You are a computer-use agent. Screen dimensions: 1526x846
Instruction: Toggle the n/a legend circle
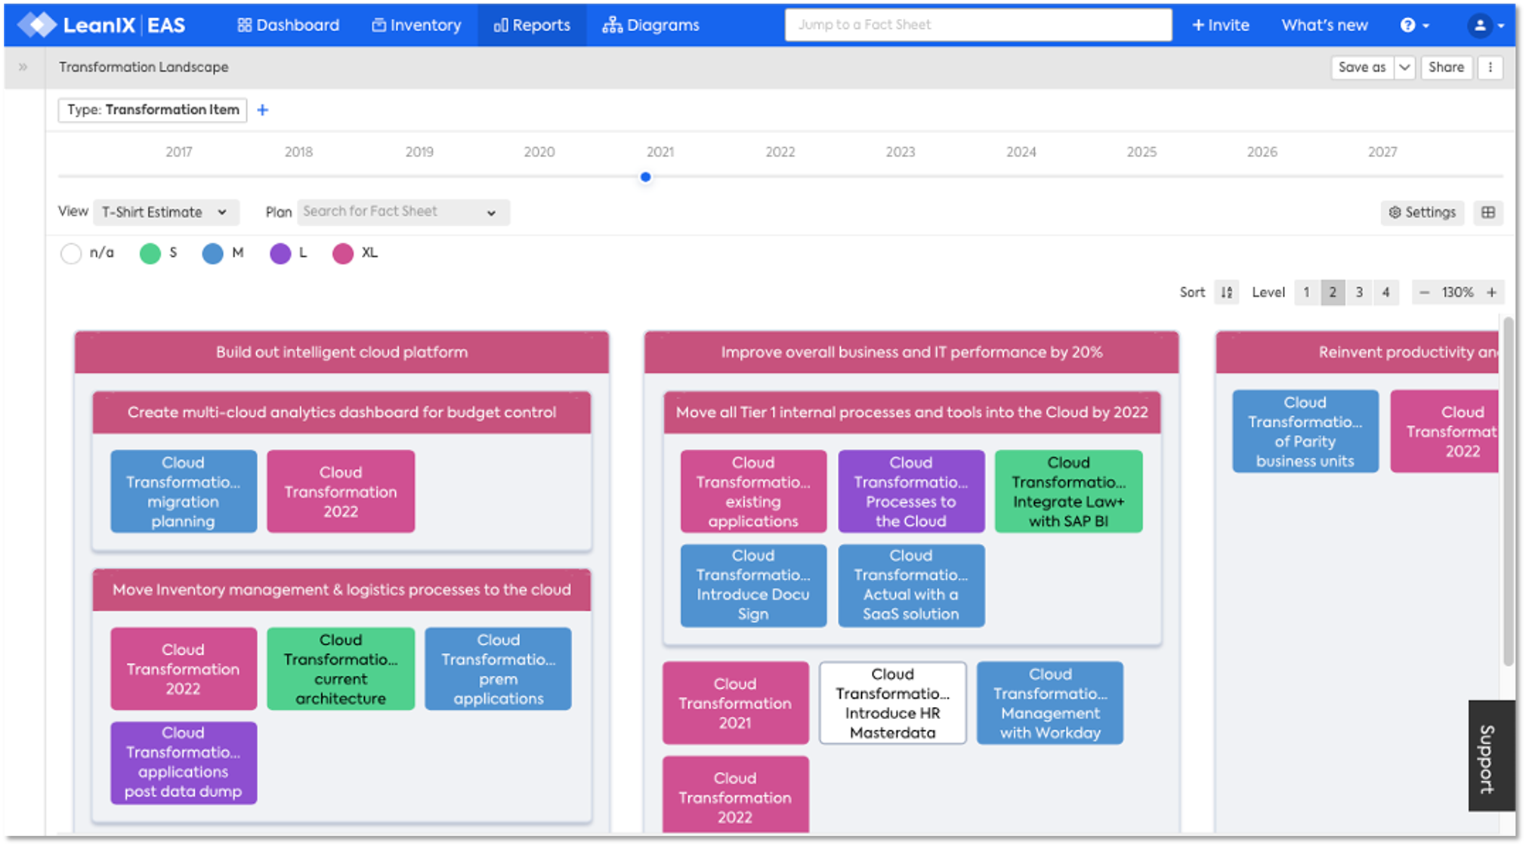pyautogui.click(x=71, y=253)
